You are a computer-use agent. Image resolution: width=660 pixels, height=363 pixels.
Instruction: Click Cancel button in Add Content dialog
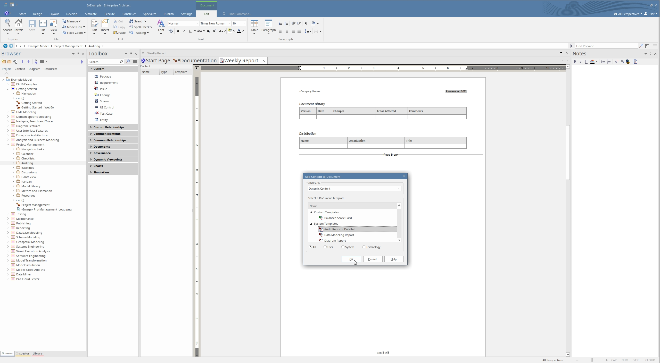click(373, 259)
